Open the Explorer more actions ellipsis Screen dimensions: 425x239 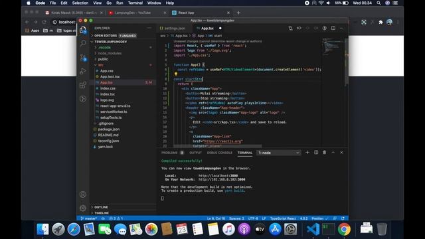pyautogui.click(x=149, y=28)
